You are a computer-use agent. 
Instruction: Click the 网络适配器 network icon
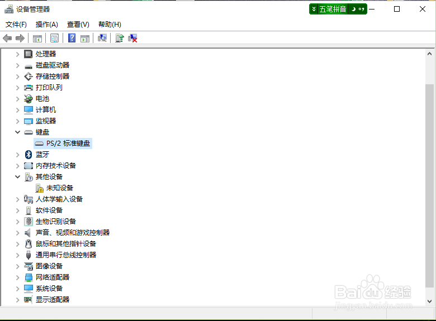point(29,277)
